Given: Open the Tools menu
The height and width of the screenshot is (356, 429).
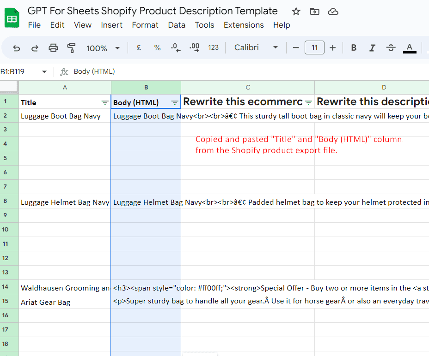Looking at the screenshot, I should [204, 25].
